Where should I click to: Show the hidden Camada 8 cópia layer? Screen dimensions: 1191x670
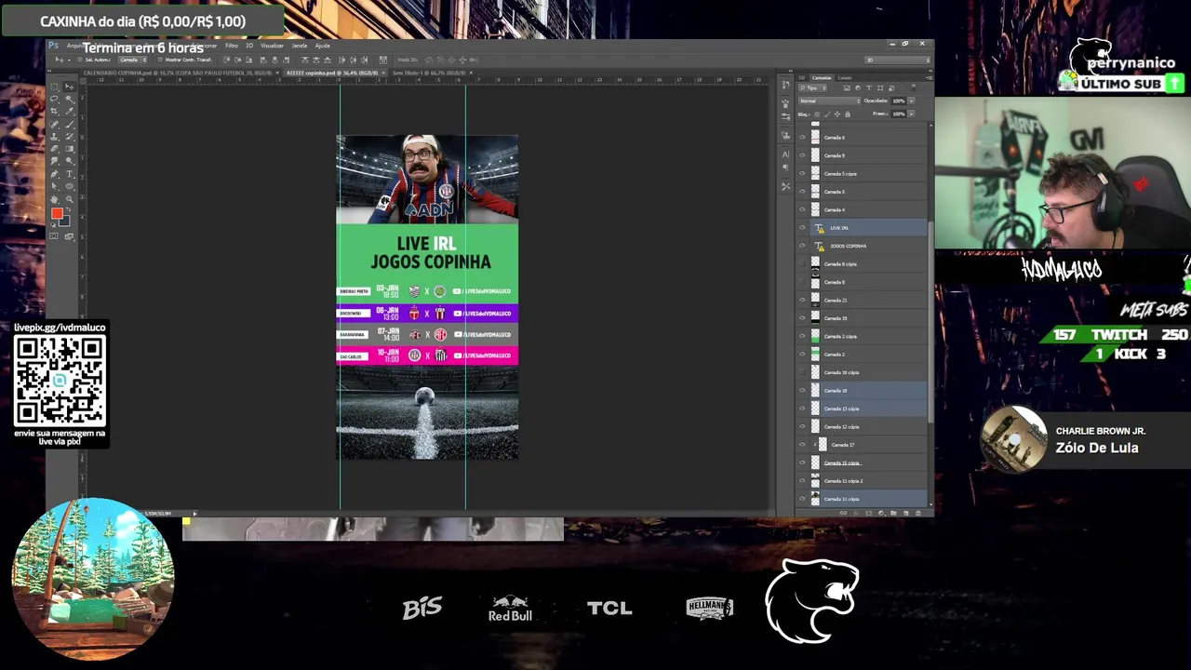(803, 264)
